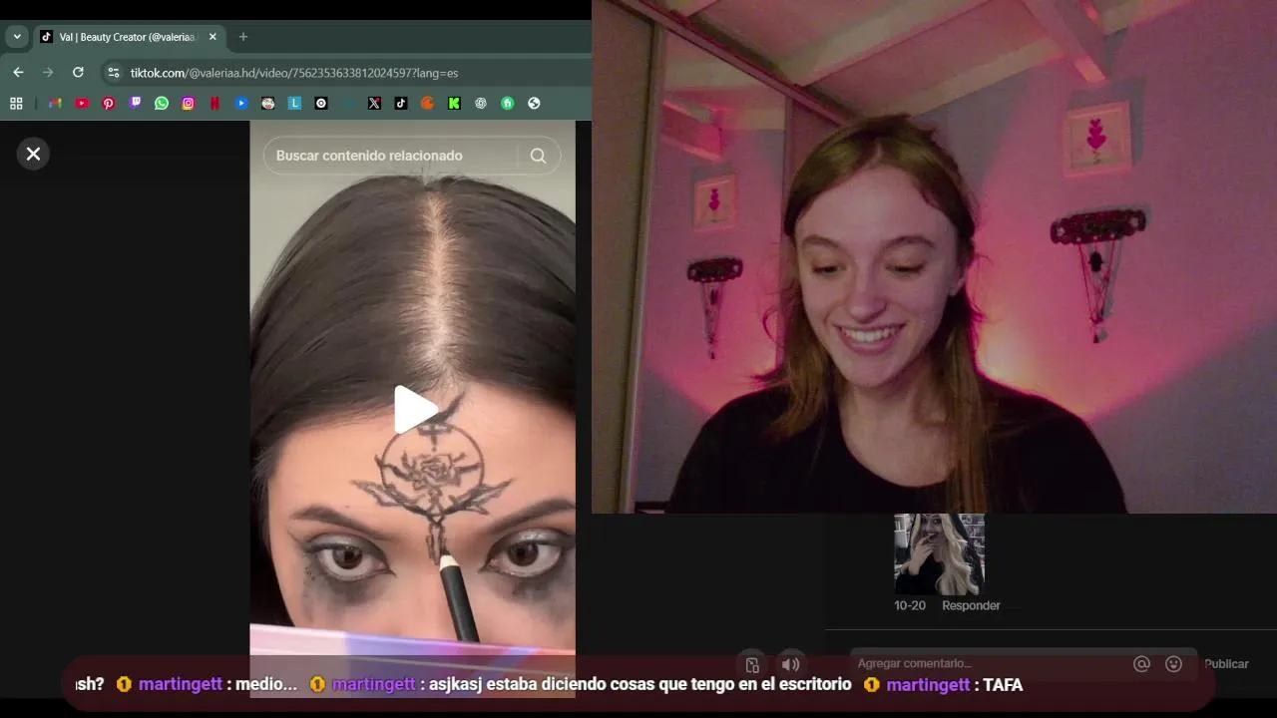Close the Val | Beauty Creator tab

(x=213, y=37)
